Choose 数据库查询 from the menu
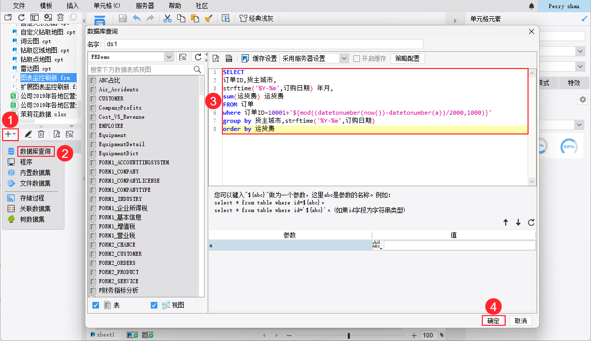Viewport: 591px width, 341px height. pyautogui.click(x=36, y=151)
